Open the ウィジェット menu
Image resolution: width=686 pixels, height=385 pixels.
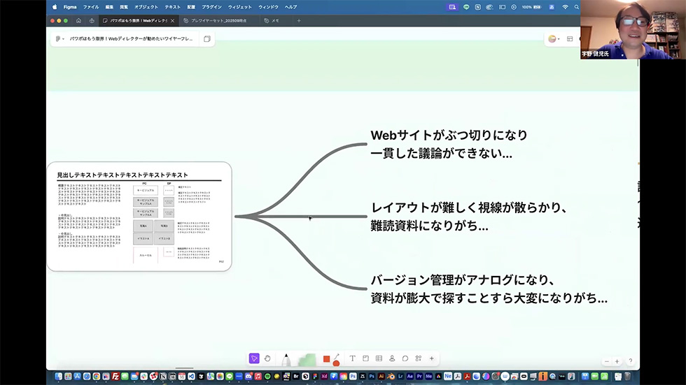(x=239, y=7)
